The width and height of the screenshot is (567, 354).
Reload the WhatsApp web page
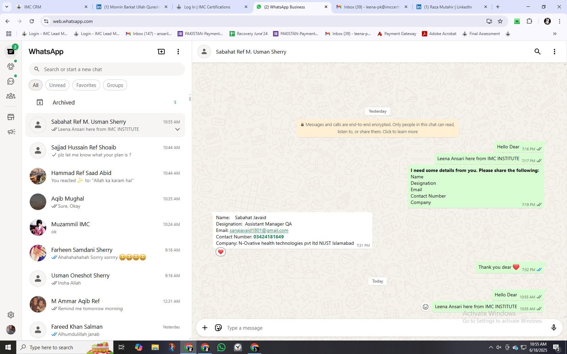pyautogui.click(x=32, y=21)
